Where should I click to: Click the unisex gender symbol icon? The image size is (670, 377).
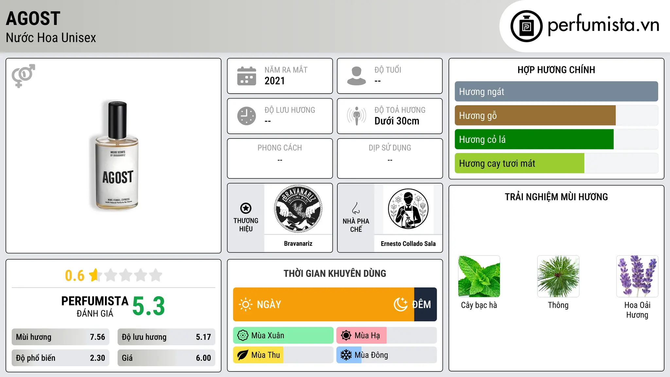23,76
